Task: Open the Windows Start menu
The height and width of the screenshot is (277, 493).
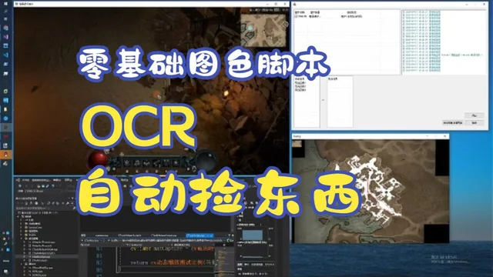Action: coord(5,3)
